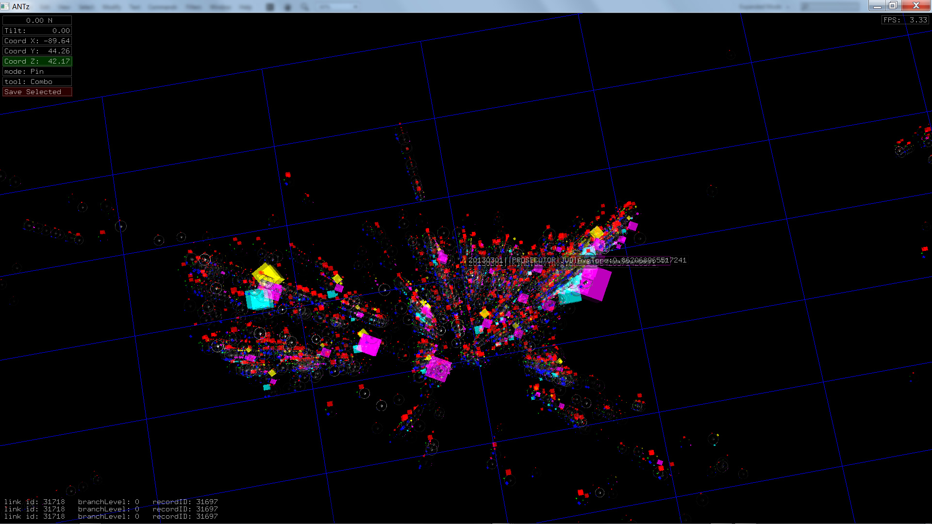Select the Coord Z axis field
The width and height of the screenshot is (932, 524).
tap(37, 61)
